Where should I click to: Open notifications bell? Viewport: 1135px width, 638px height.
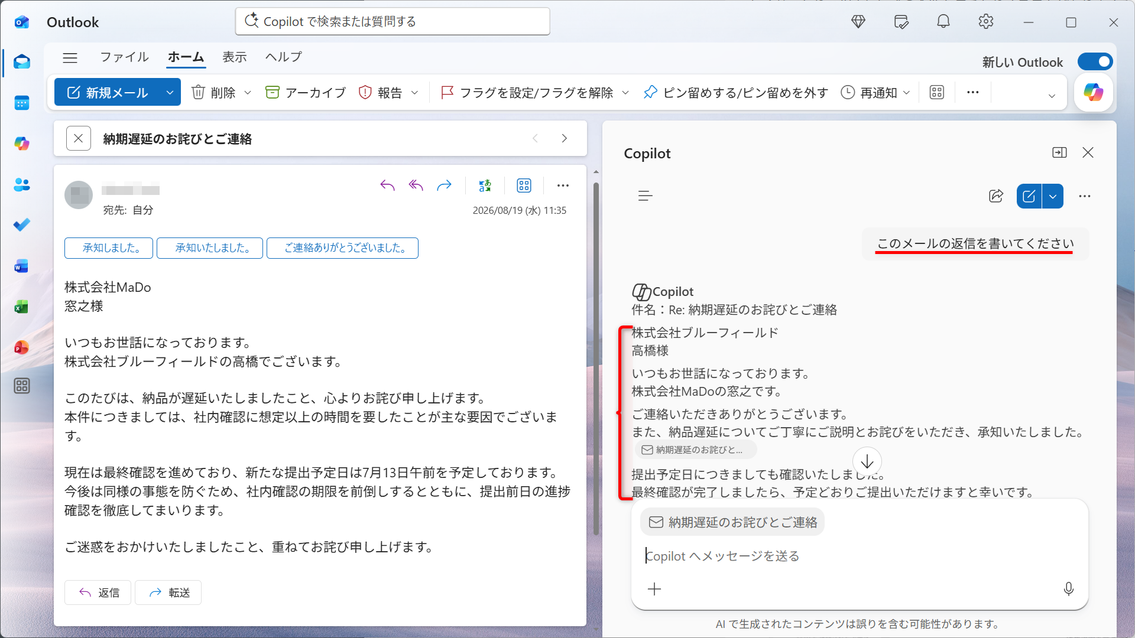[943, 22]
